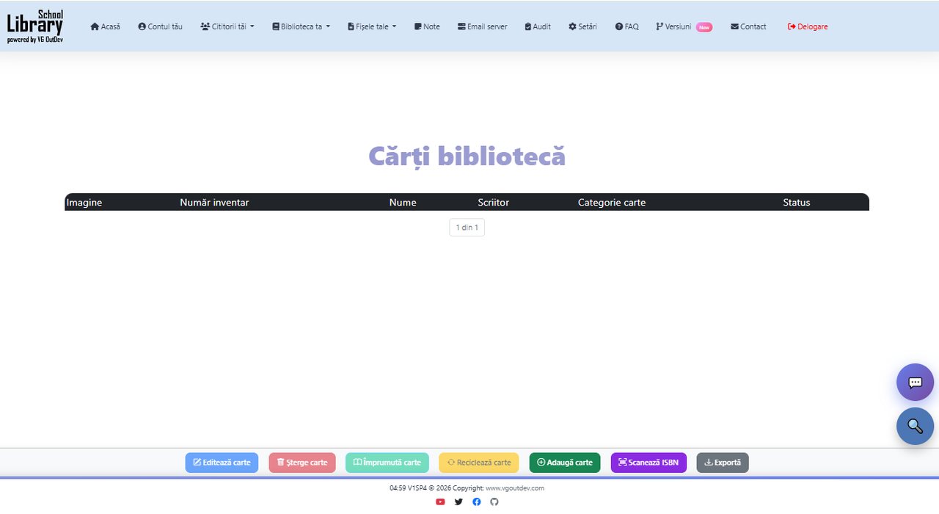
Task: Open the Audit page
Action: point(538,26)
